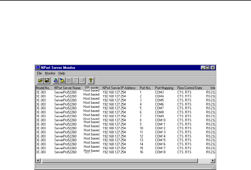
Task: Open the Help menu
Action: tap(62, 73)
